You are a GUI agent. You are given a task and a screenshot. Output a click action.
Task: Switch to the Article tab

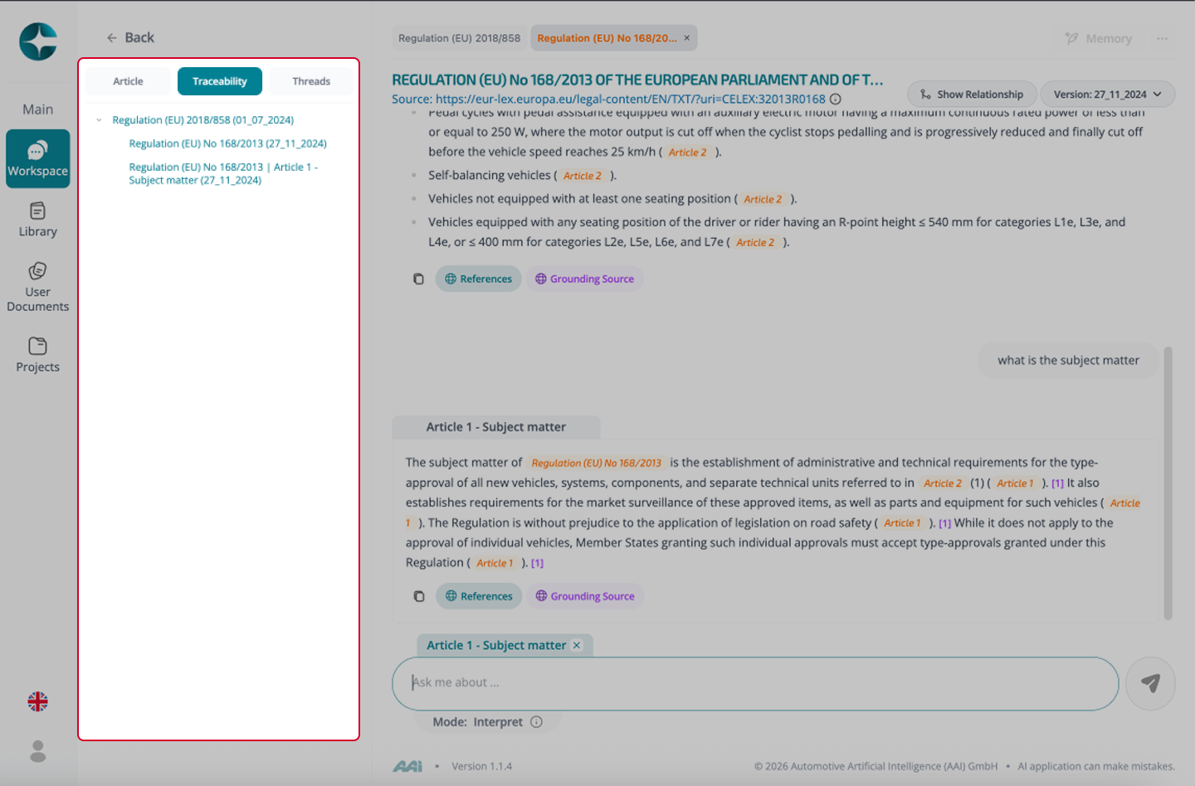pos(128,81)
